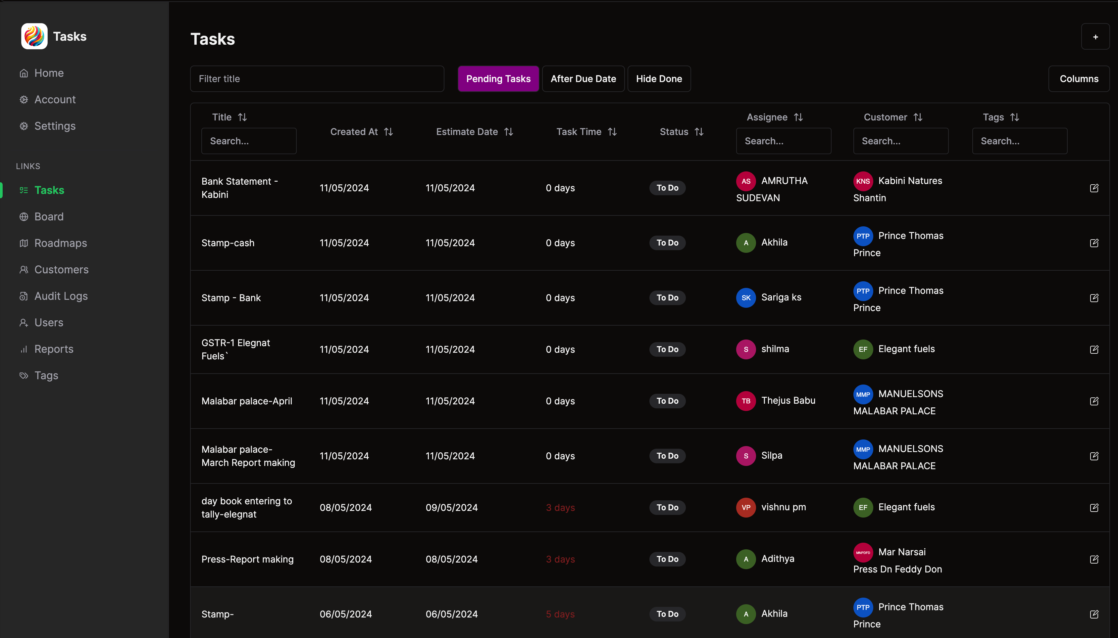Open Roadmaps from the sidebar
Image resolution: width=1118 pixels, height=638 pixels.
point(61,243)
